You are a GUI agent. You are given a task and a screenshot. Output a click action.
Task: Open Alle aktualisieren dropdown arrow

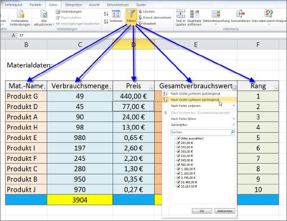tap(53, 25)
